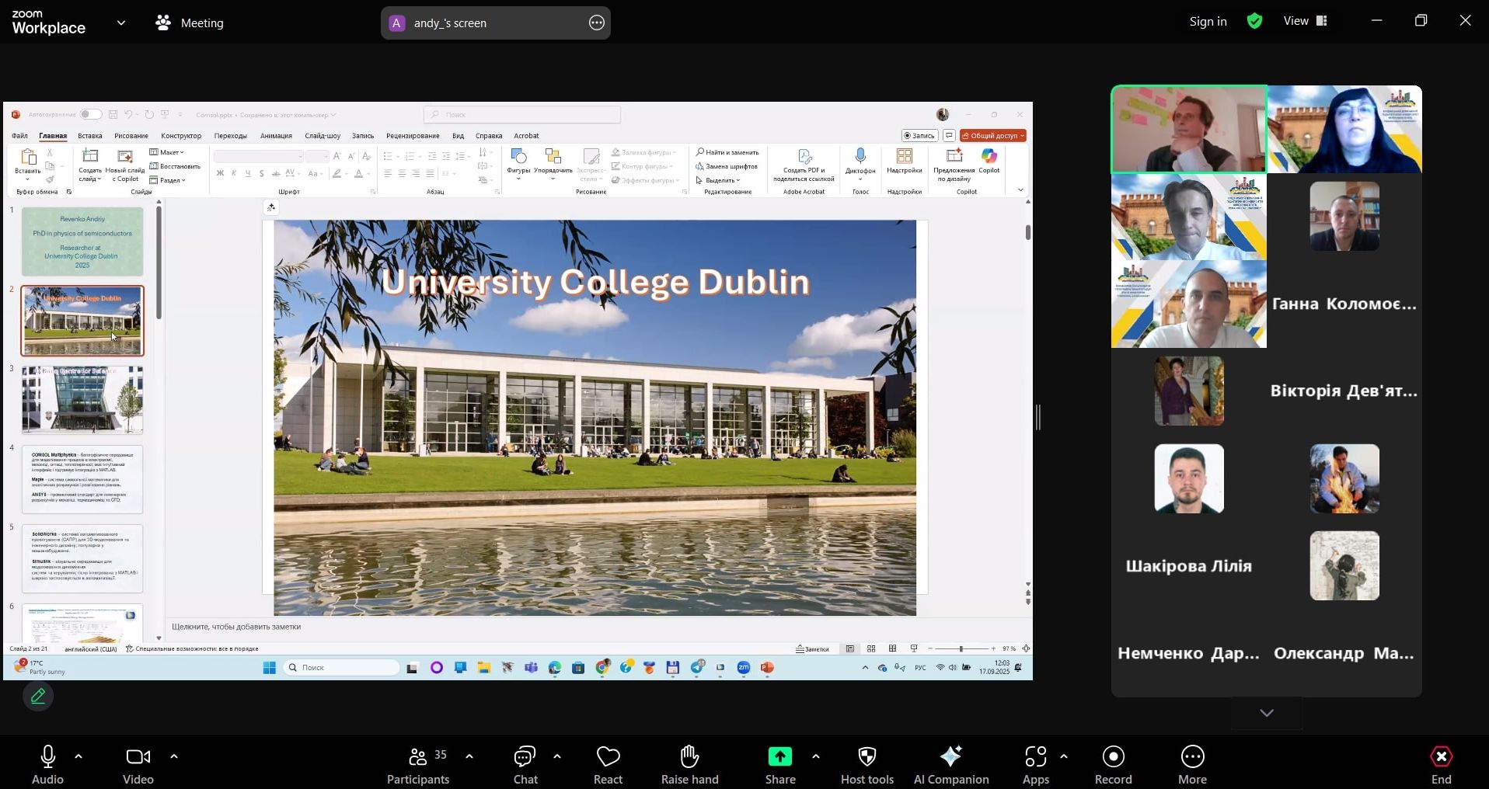The width and height of the screenshot is (1489, 789).
Task: Select slide 3 thumbnail
Action: tap(82, 400)
